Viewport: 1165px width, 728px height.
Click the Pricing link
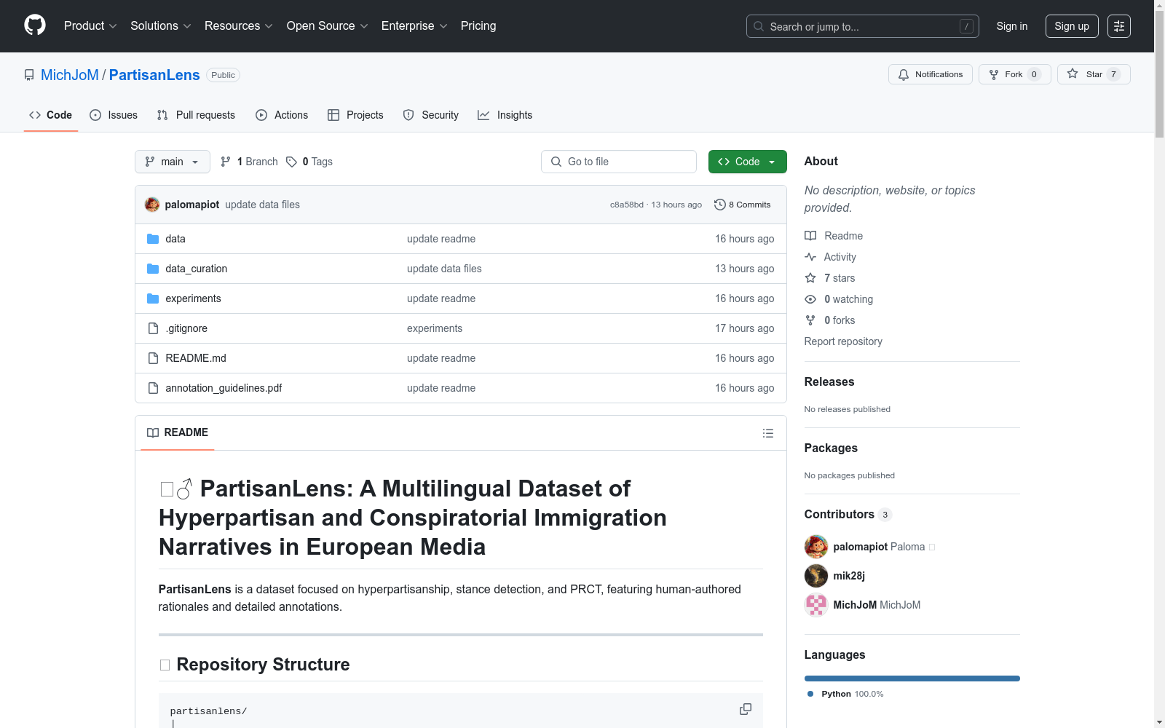[478, 25]
